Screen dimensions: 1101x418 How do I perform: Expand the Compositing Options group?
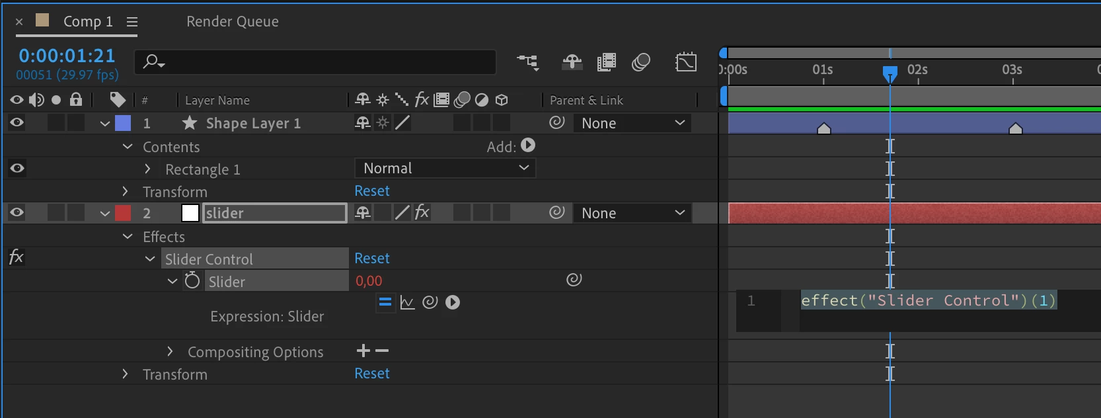click(170, 351)
